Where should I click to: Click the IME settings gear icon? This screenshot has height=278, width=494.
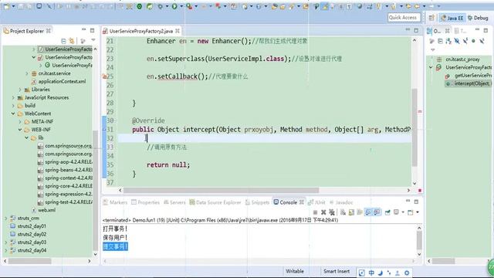click(x=407, y=273)
